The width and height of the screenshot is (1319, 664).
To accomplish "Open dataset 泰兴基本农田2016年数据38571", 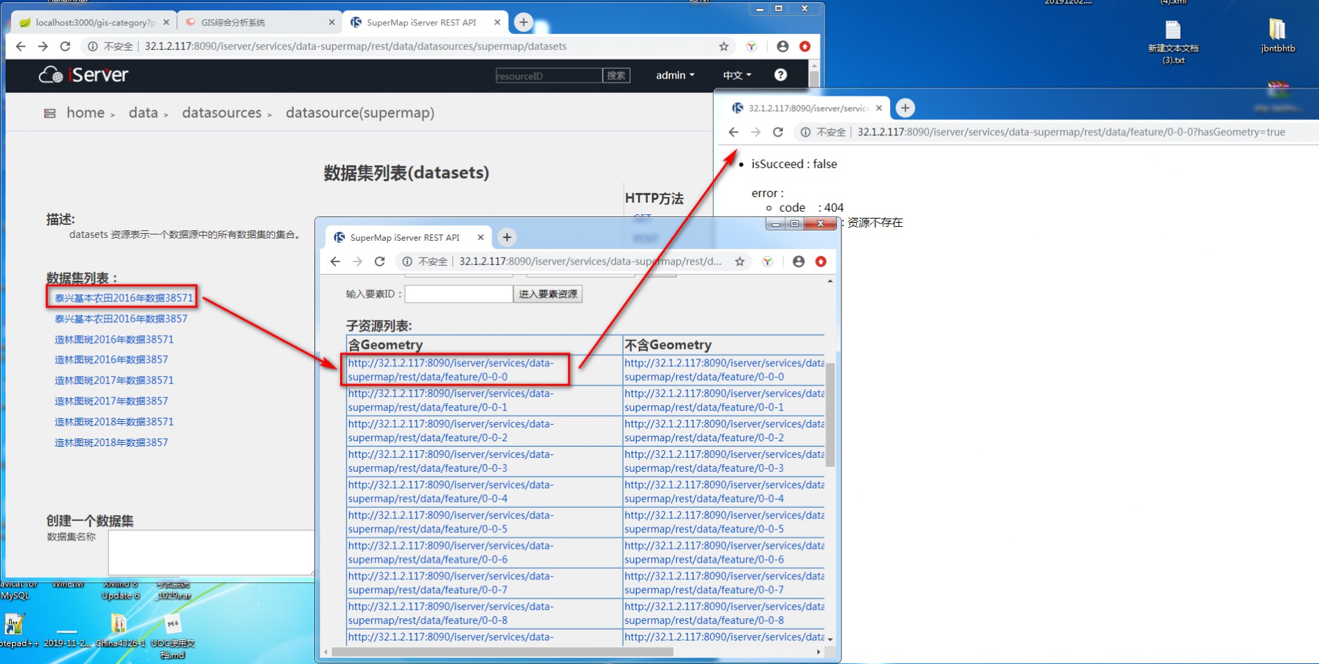I will 124,298.
